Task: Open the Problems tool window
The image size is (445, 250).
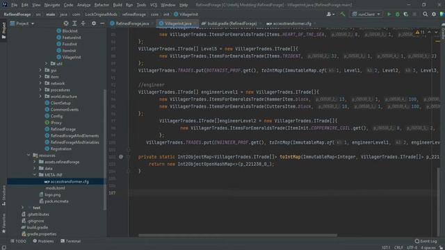Action: click(x=43, y=241)
